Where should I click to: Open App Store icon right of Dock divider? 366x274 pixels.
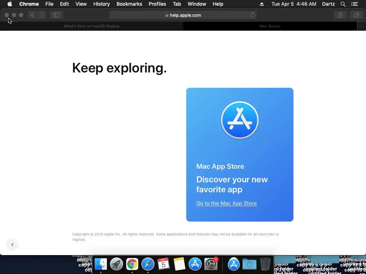click(234, 264)
